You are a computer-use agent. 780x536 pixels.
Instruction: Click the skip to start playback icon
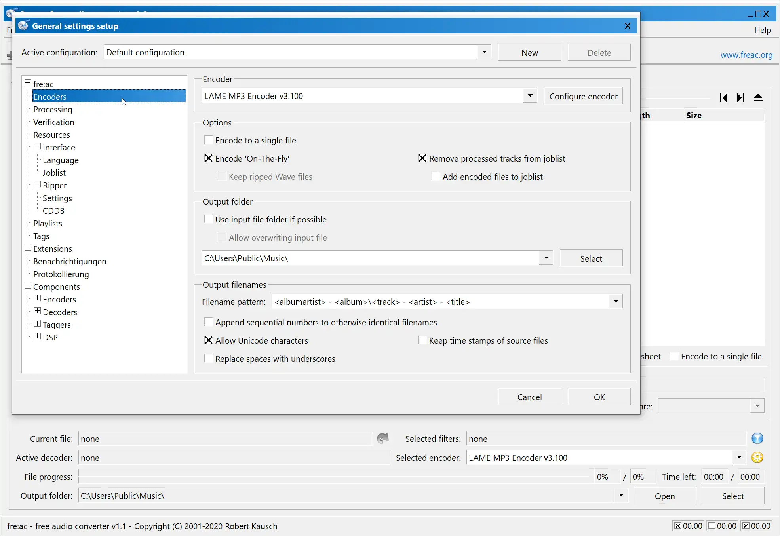point(723,97)
